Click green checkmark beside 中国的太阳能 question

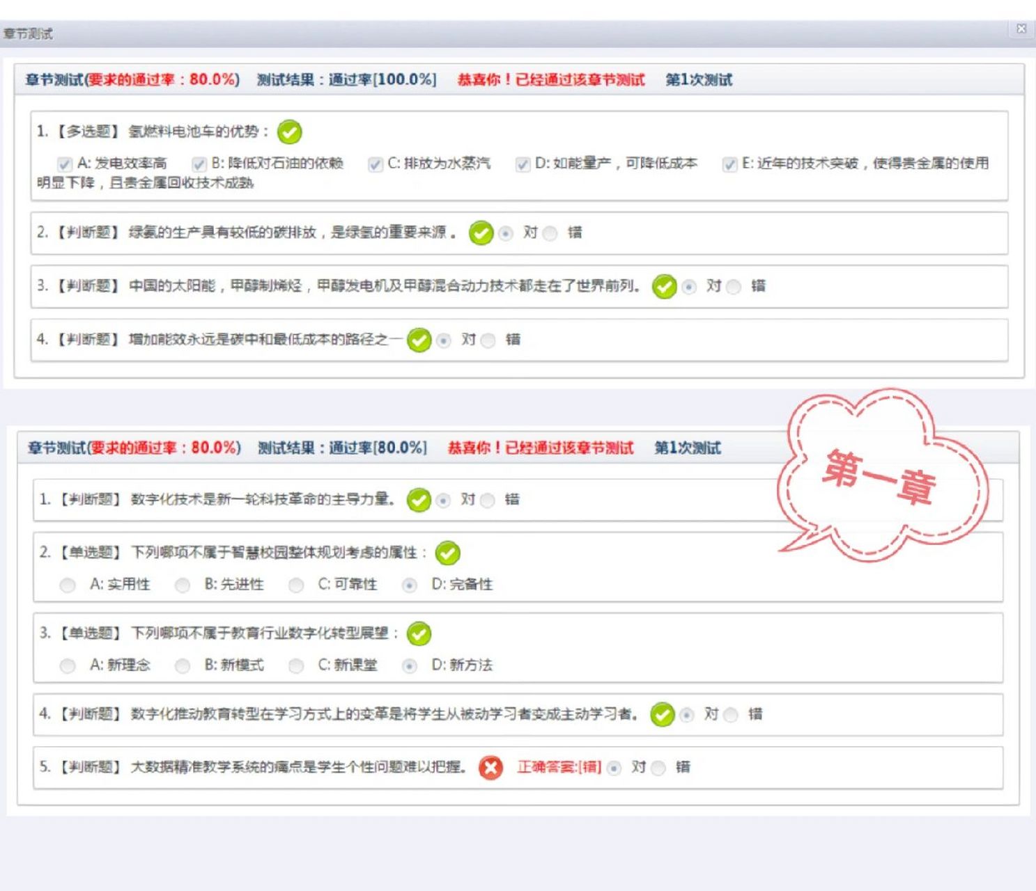tap(664, 286)
